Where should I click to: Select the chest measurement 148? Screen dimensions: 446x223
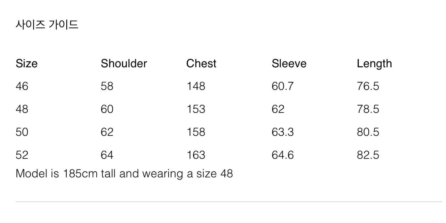point(196,86)
